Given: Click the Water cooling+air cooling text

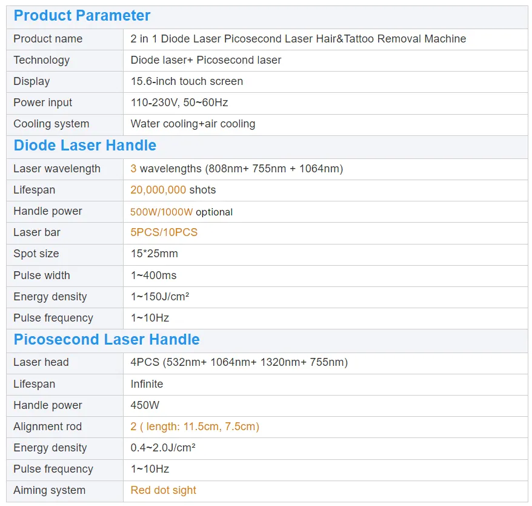Looking at the screenshot, I should (x=193, y=124).
